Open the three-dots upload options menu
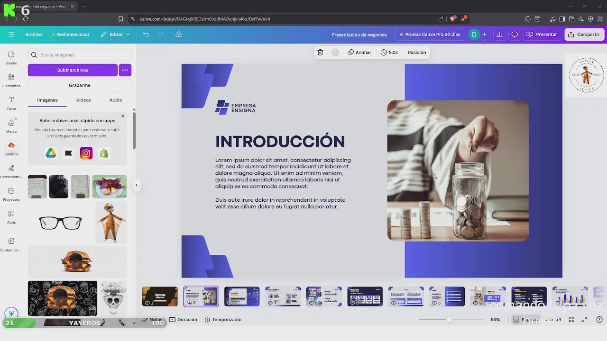 point(125,70)
